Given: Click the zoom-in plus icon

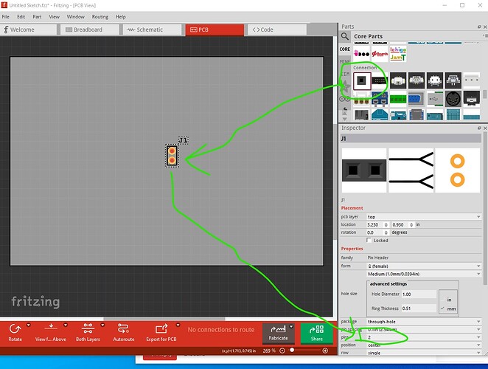Looking at the screenshot, I should [325, 350].
